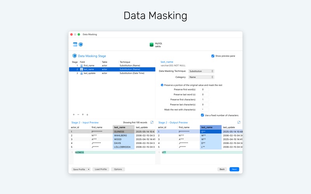This screenshot has width=311, height=194.
Task: Select Preserve a portion of original value option
Action: (x=162, y=85)
